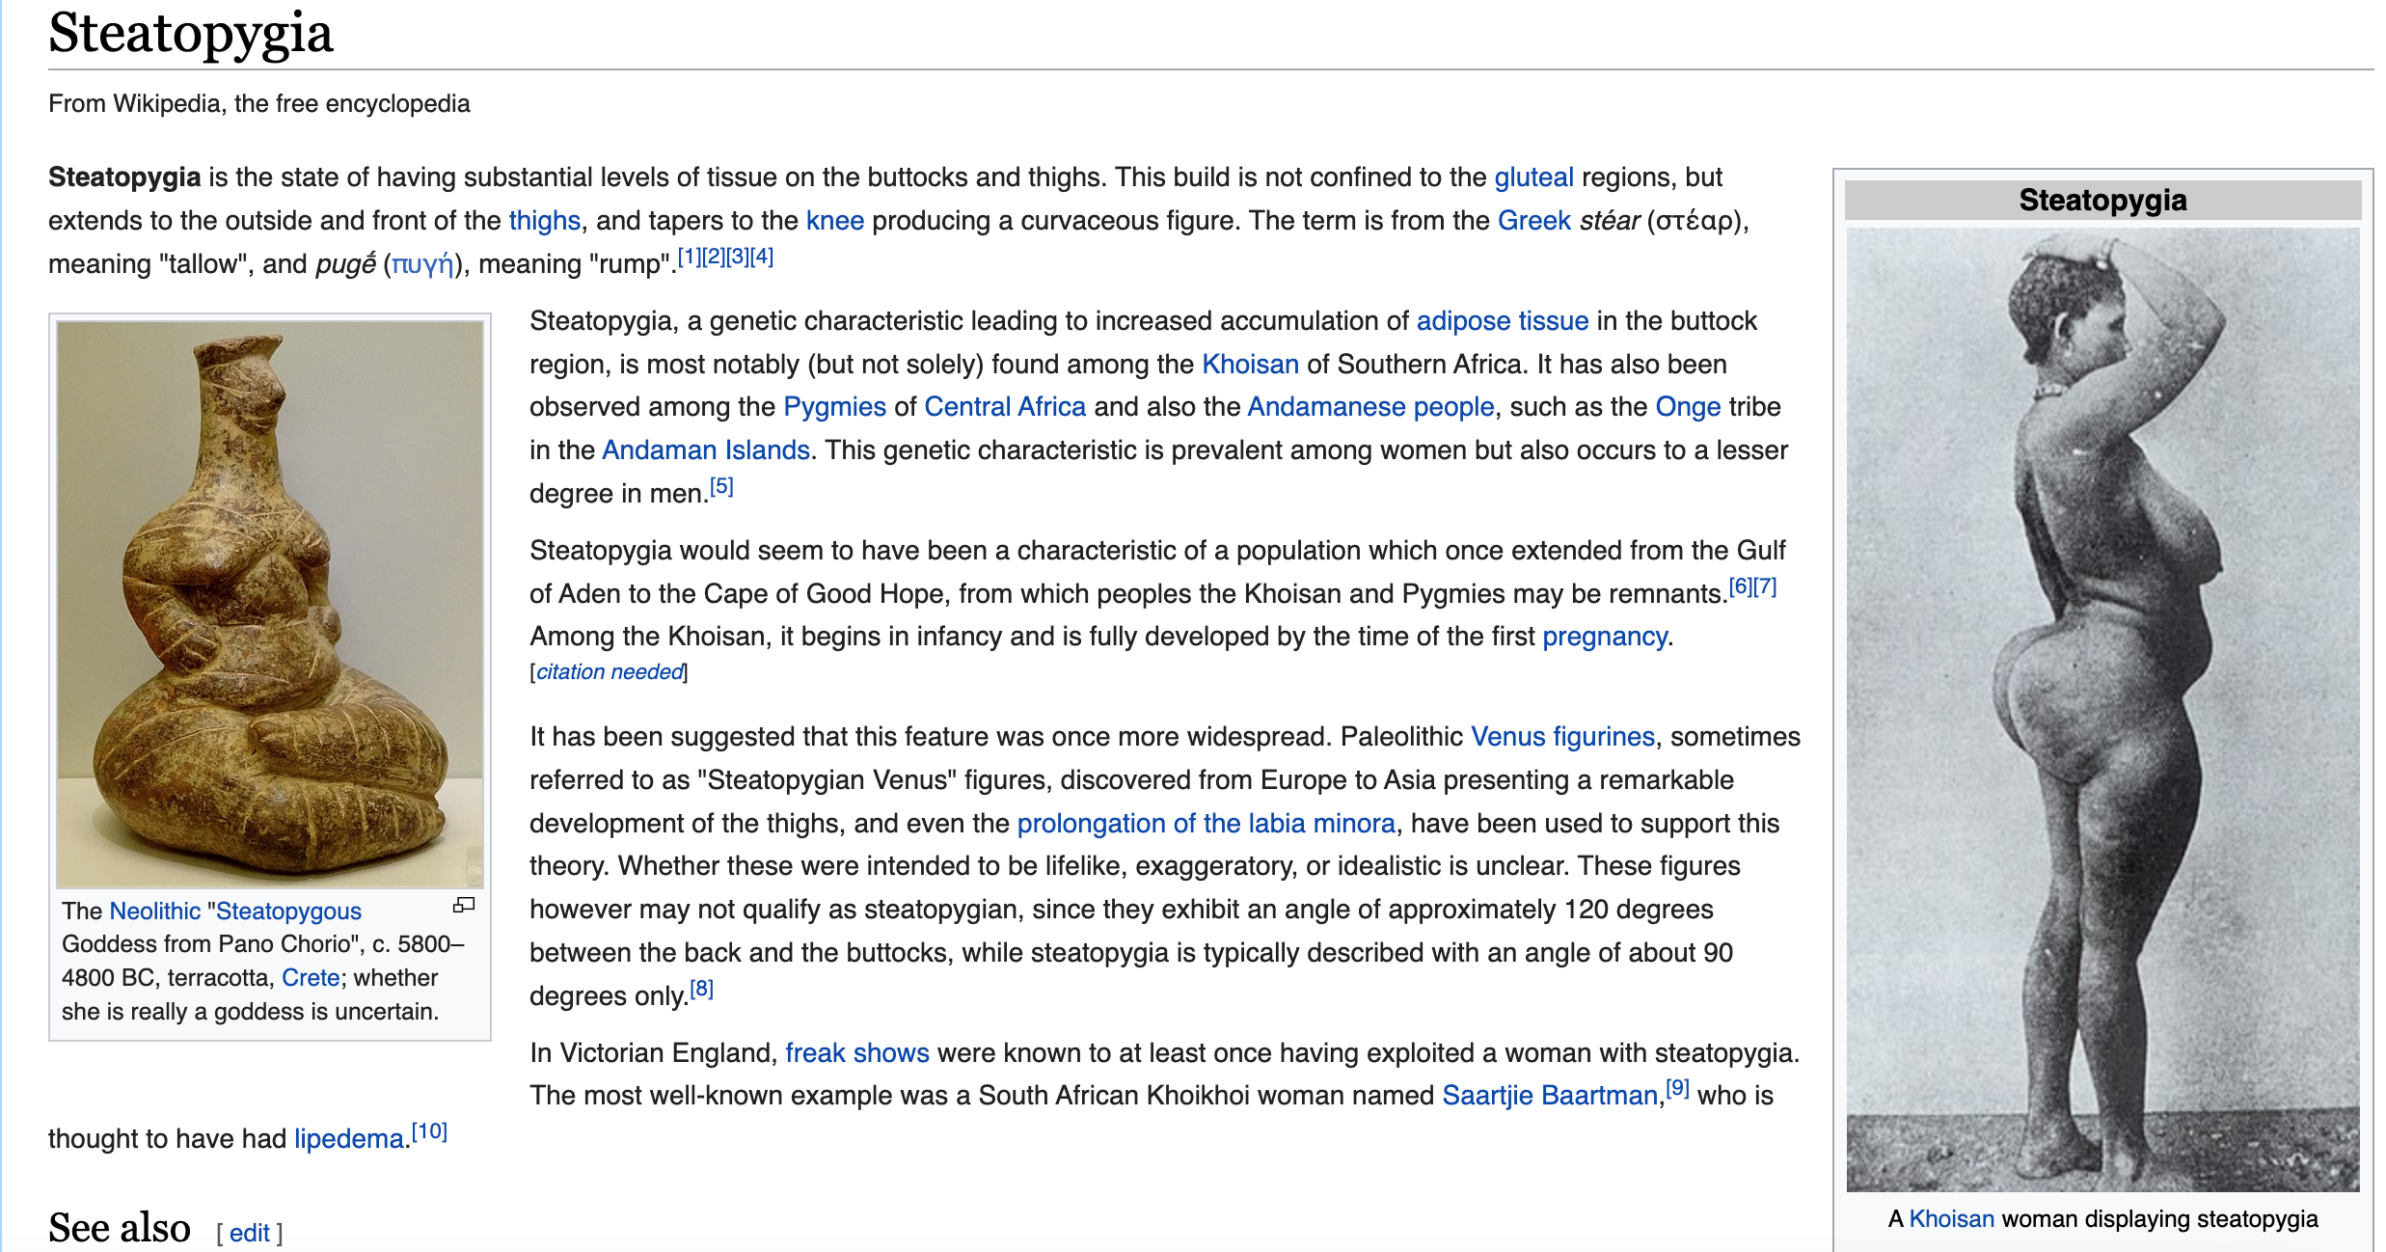Open the gluteal link
This screenshot has height=1252, width=2386.
pos(1533,177)
